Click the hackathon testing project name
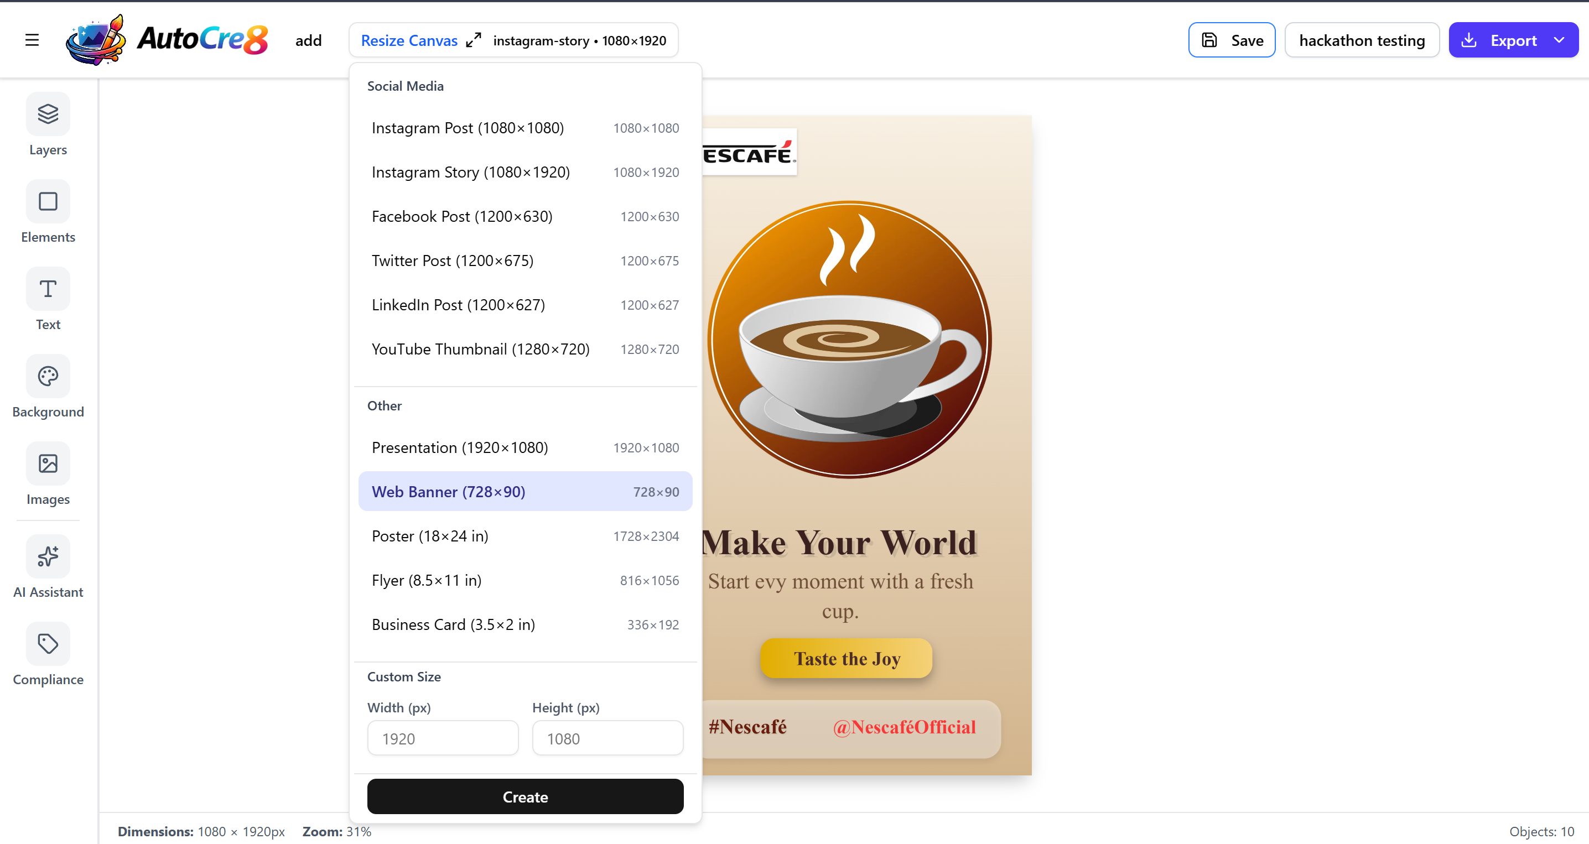 click(1362, 41)
